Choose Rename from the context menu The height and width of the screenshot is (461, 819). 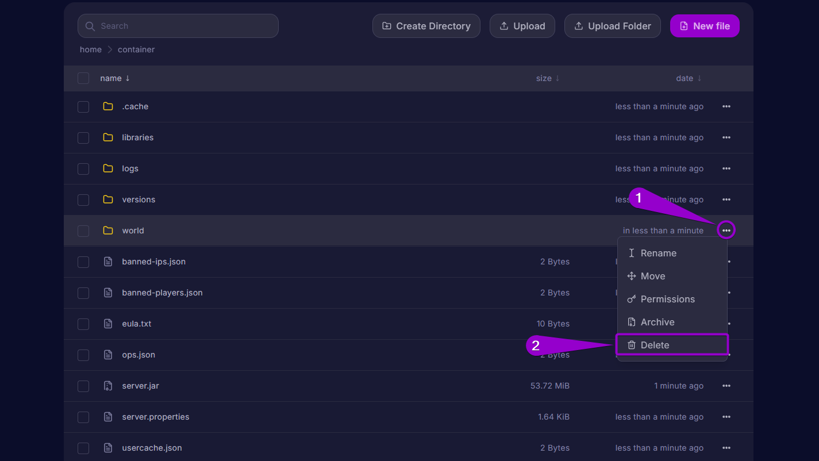(658, 253)
